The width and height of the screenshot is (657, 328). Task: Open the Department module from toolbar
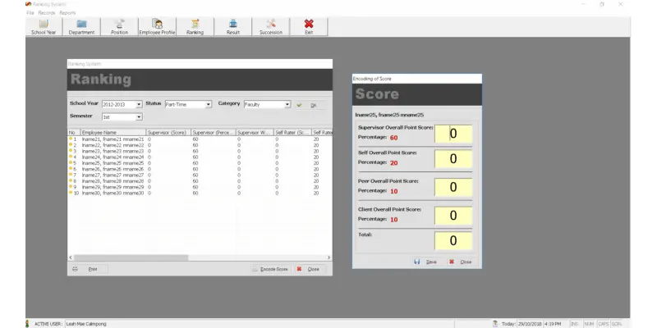click(81, 27)
